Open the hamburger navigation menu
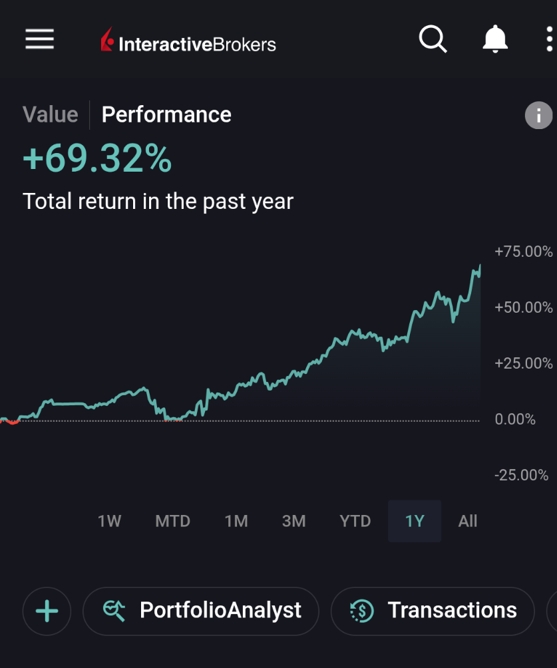557x668 pixels. [x=40, y=39]
